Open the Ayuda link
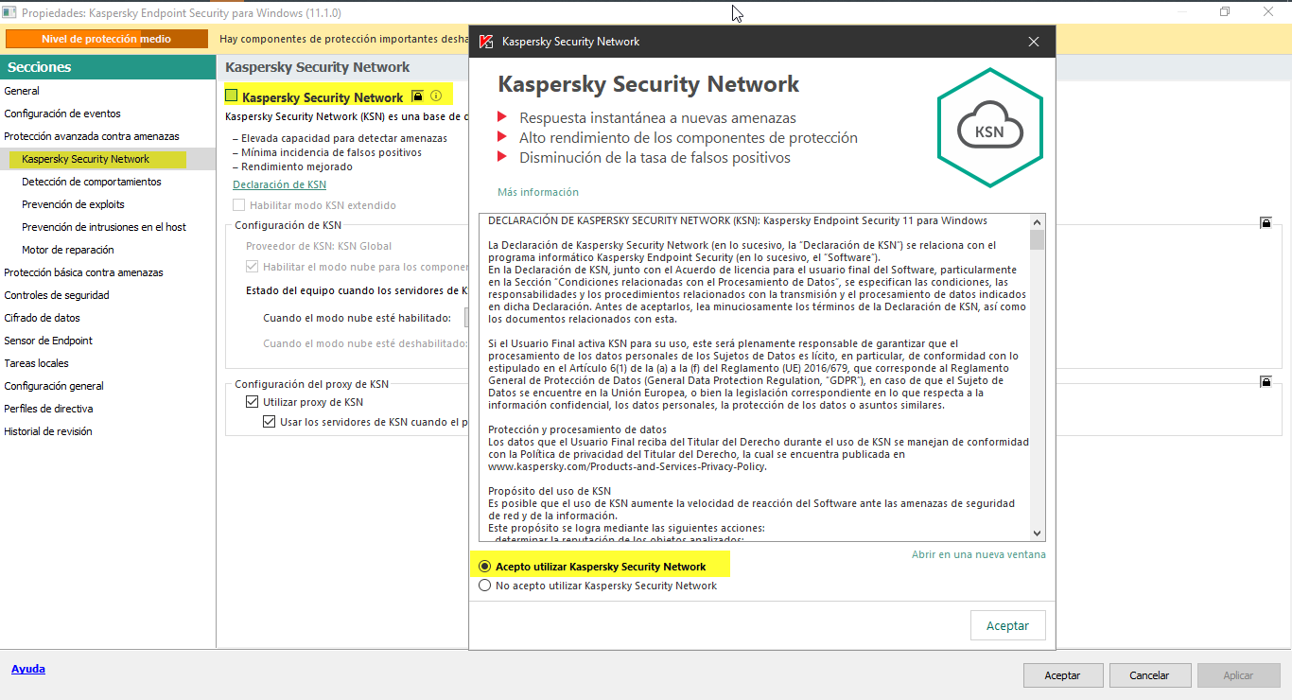The image size is (1292, 700). pos(28,669)
